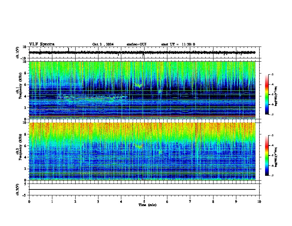Click the "-7" label on ch.1 color bar
This screenshot has width=292, height=226.
[272, 114]
